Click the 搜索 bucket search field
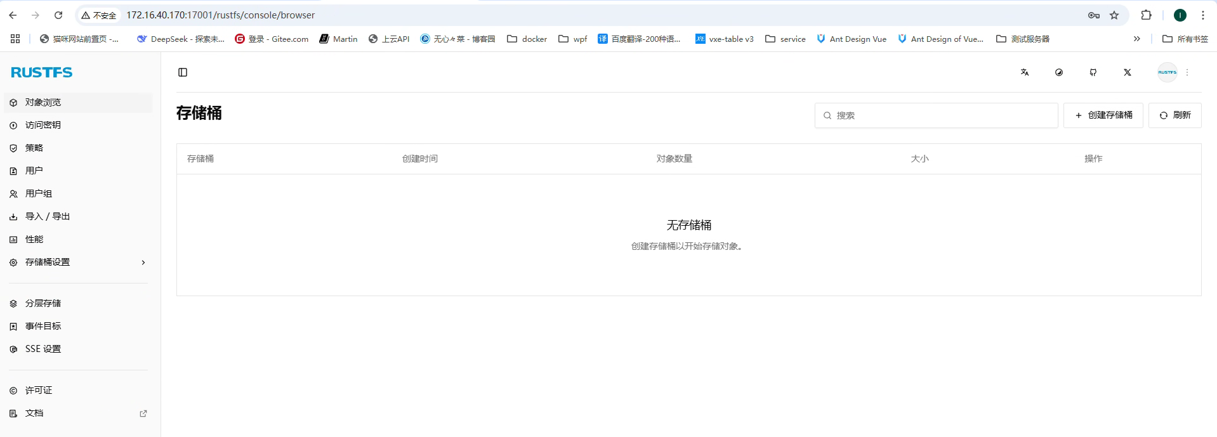Viewport: 1217px width, 437px height. (936, 115)
